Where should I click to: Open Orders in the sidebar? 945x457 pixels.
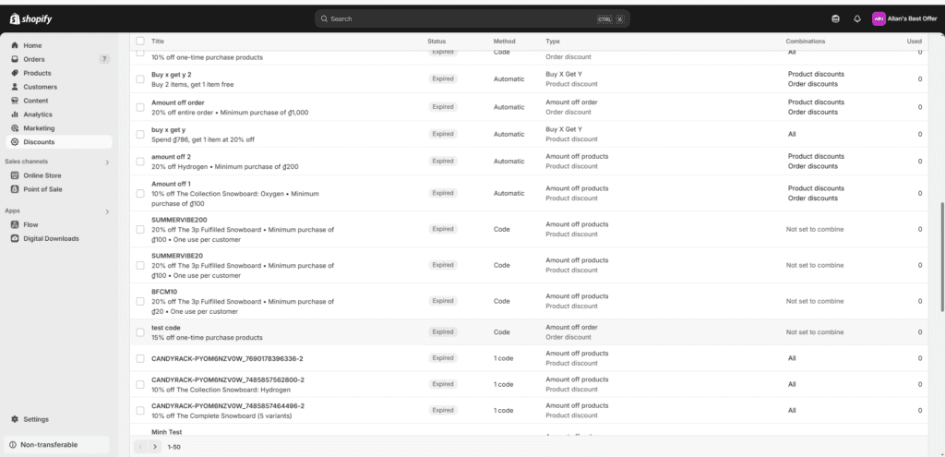pyautogui.click(x=34, y=59)
